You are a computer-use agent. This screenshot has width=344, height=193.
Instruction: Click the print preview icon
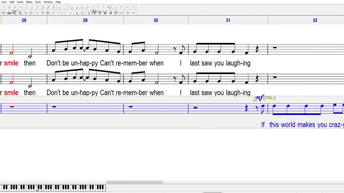coord(25,13)
